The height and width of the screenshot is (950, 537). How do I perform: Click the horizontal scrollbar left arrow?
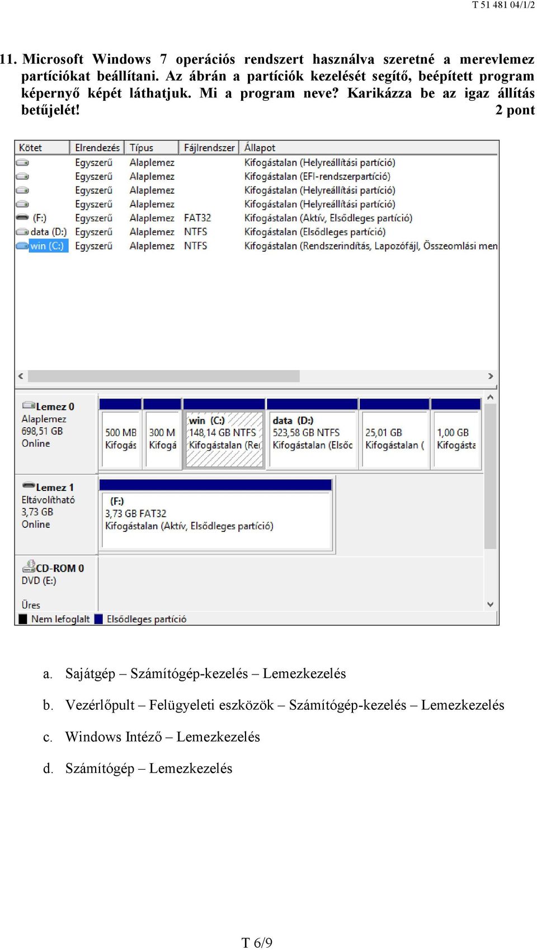(x=21, y=376)
